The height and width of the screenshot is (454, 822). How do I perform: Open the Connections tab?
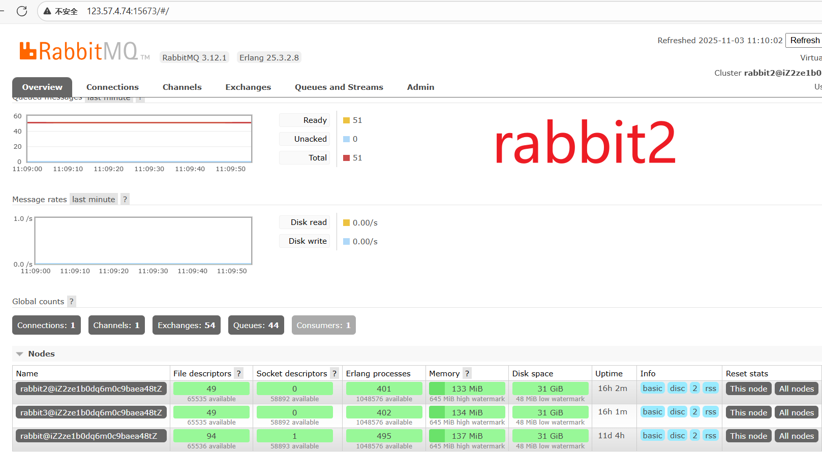(x=112, y=87)
